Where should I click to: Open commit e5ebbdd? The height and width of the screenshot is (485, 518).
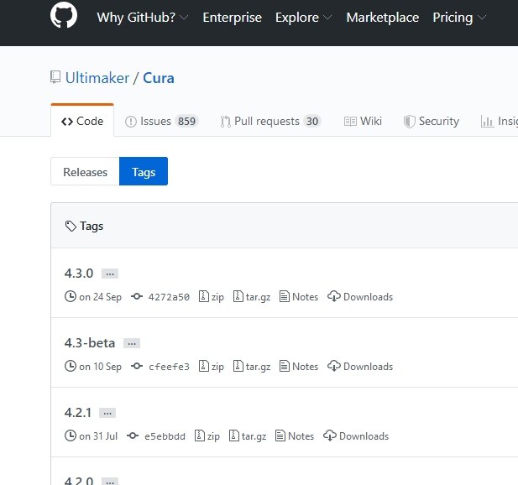(x=165, y=436)
